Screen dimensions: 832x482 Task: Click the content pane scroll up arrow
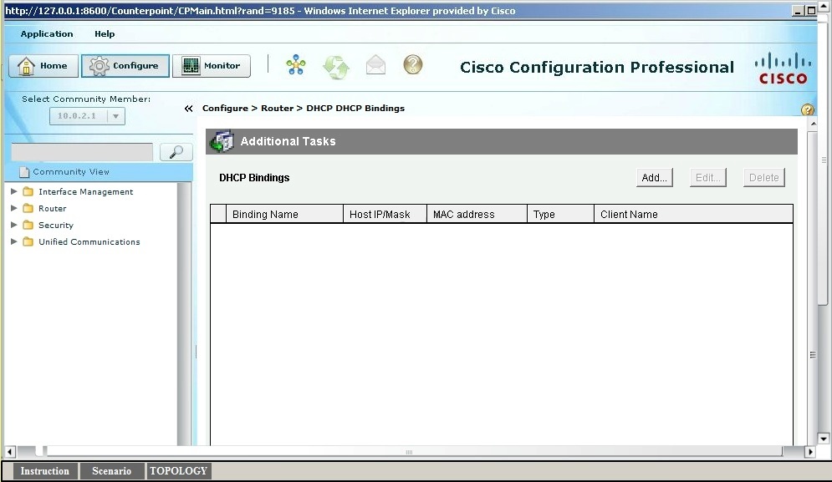pos(813,123)
